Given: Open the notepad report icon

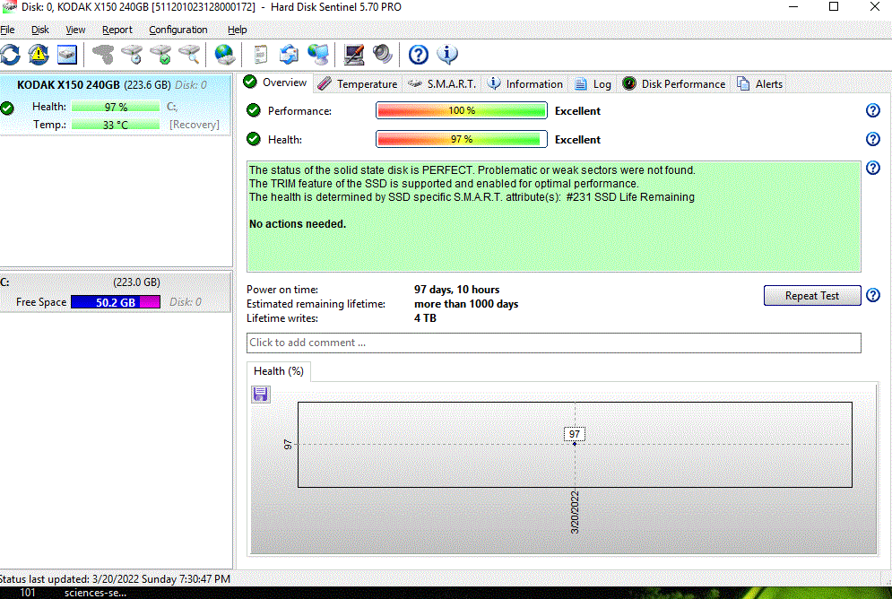Looking at the screenshot, I should tap(261, 55).
